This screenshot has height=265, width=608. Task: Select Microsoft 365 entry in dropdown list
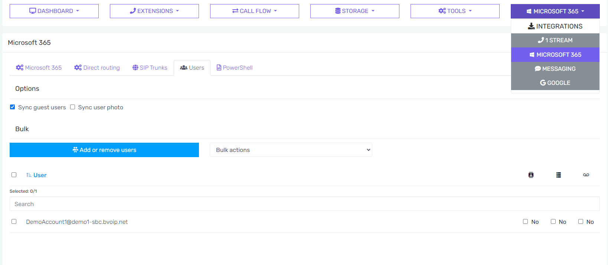[555, 54]
